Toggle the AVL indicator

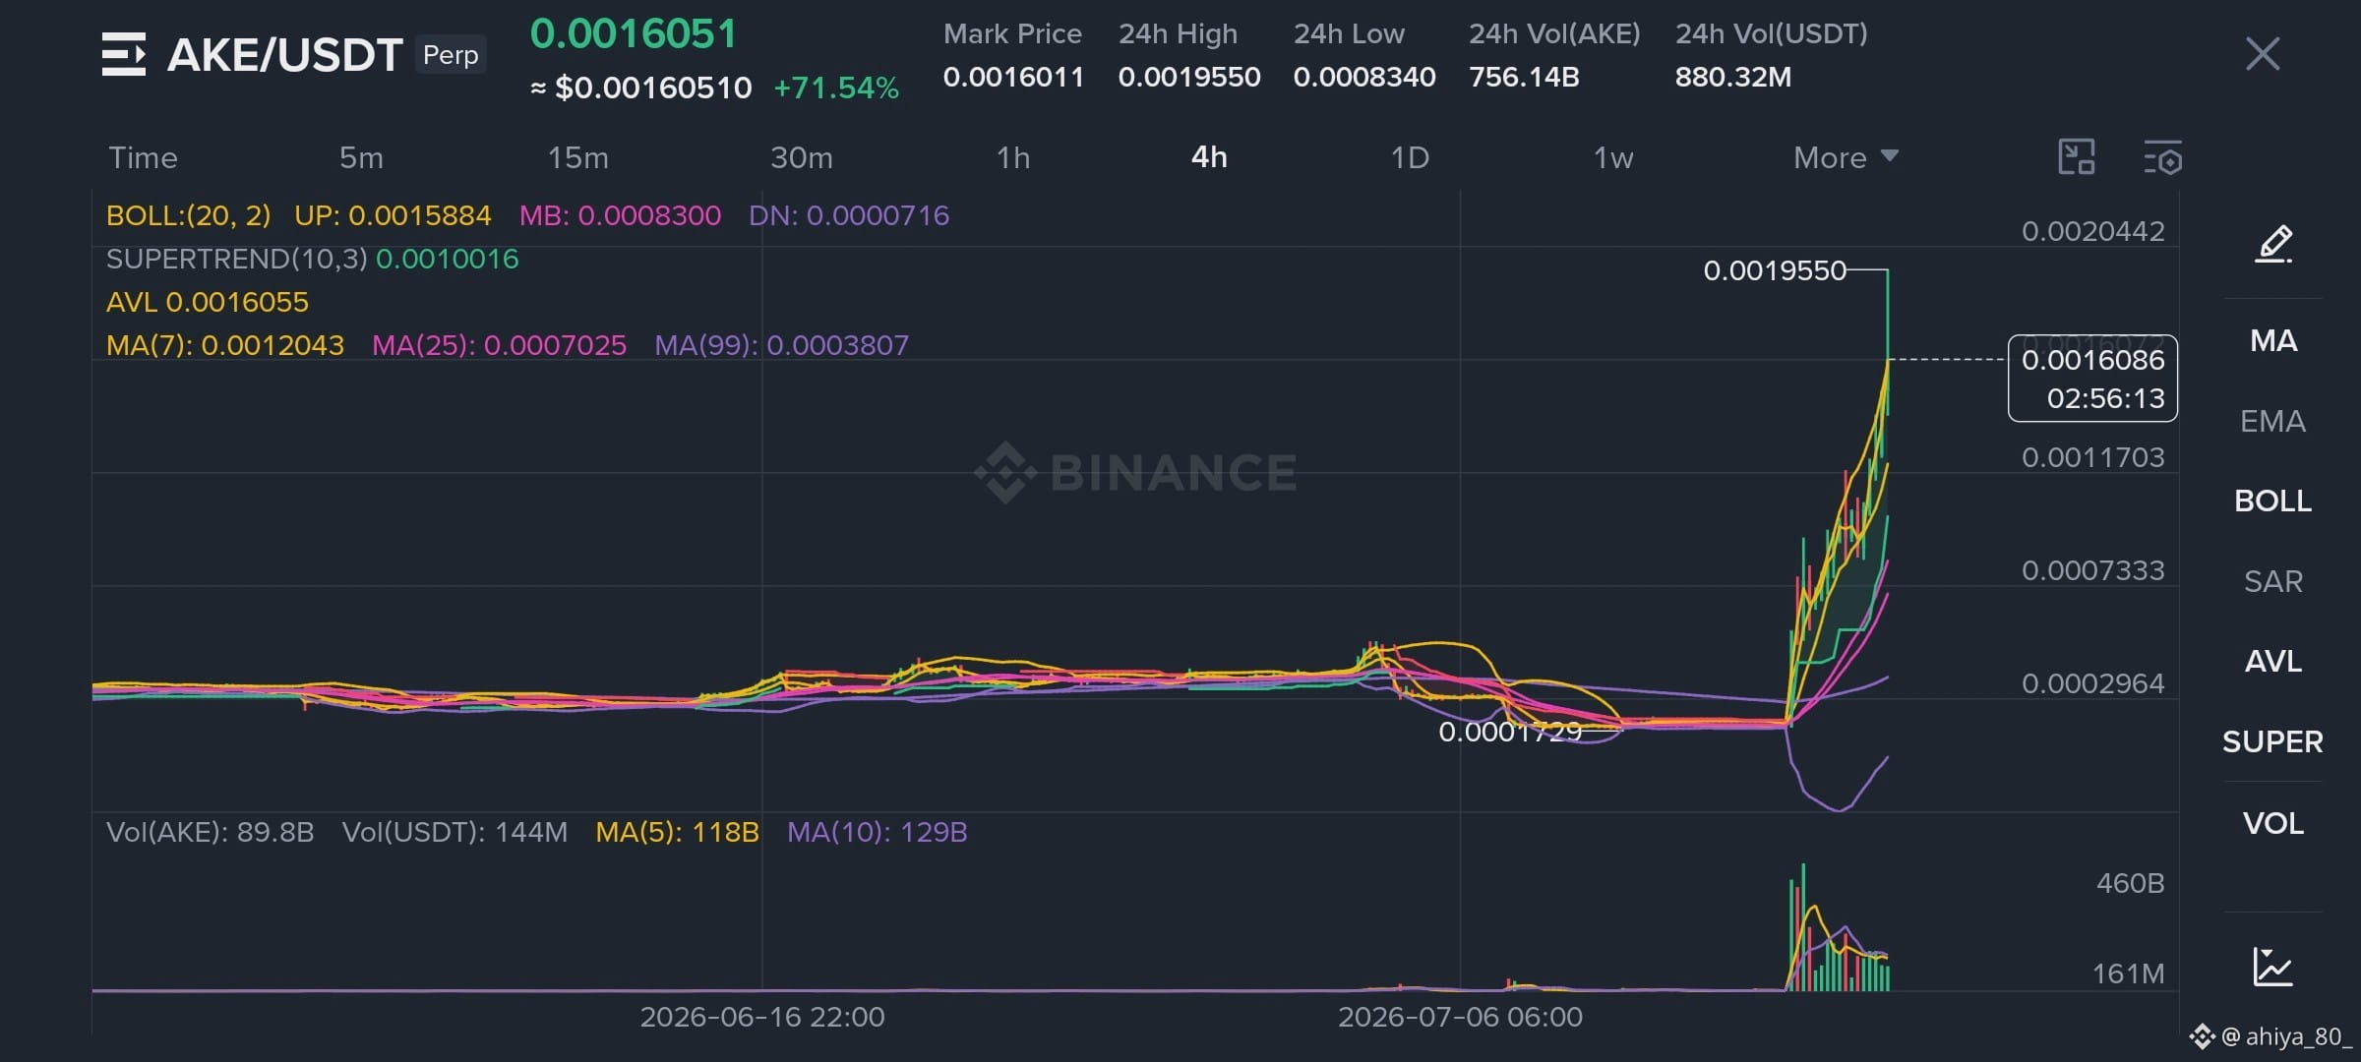click(x=2273, y=662)
